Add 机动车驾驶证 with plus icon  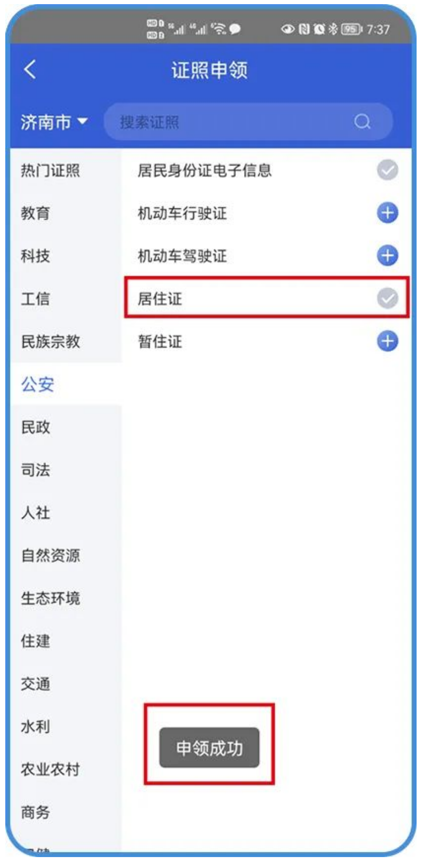(x=387, y=256)
